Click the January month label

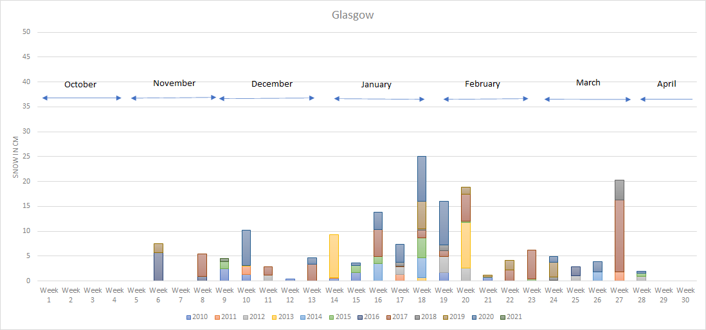tap(376, 84)
